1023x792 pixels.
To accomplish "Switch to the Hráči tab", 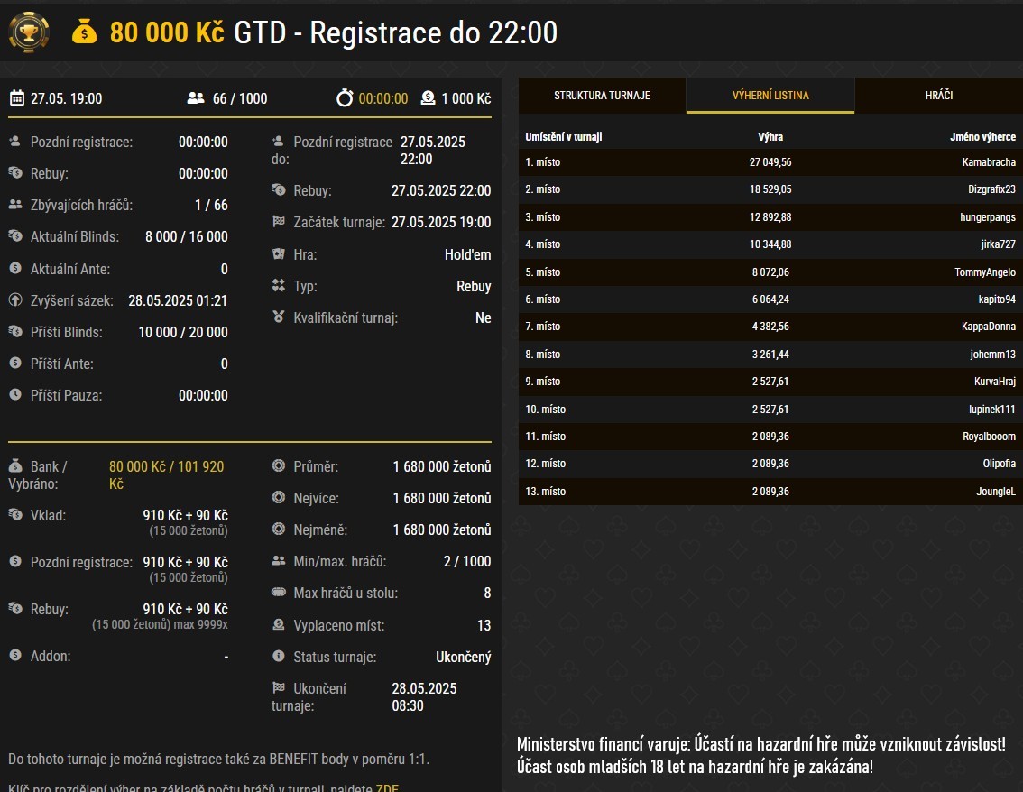I will pos(938,96).
